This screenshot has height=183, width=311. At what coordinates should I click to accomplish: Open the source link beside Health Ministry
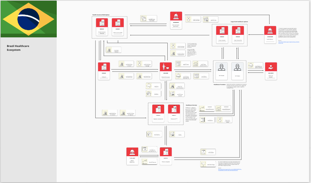[289, 42]
